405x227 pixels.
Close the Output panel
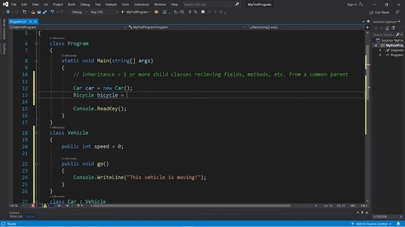pos(367,212)
